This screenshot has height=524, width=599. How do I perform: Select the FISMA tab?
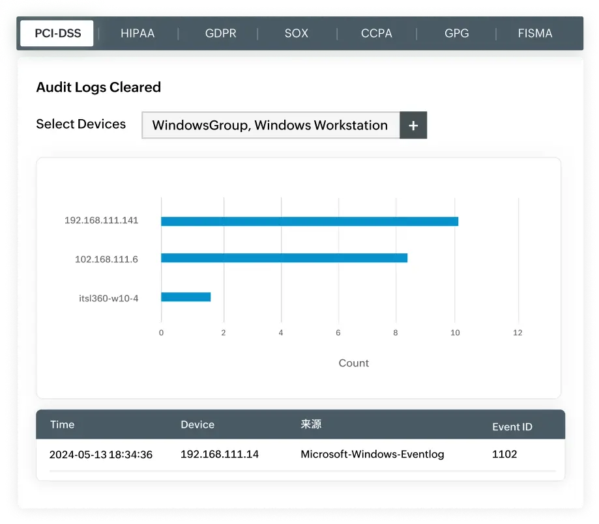[x=534, y=33]
